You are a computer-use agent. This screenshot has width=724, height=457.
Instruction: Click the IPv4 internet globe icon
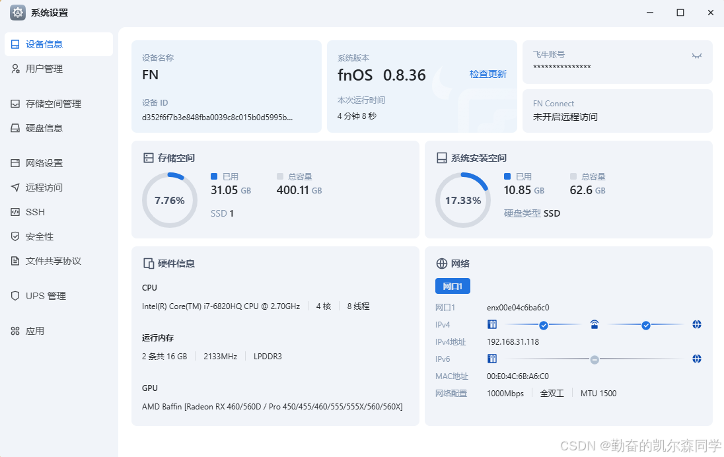pyautogui.click(x=697, y=324)
